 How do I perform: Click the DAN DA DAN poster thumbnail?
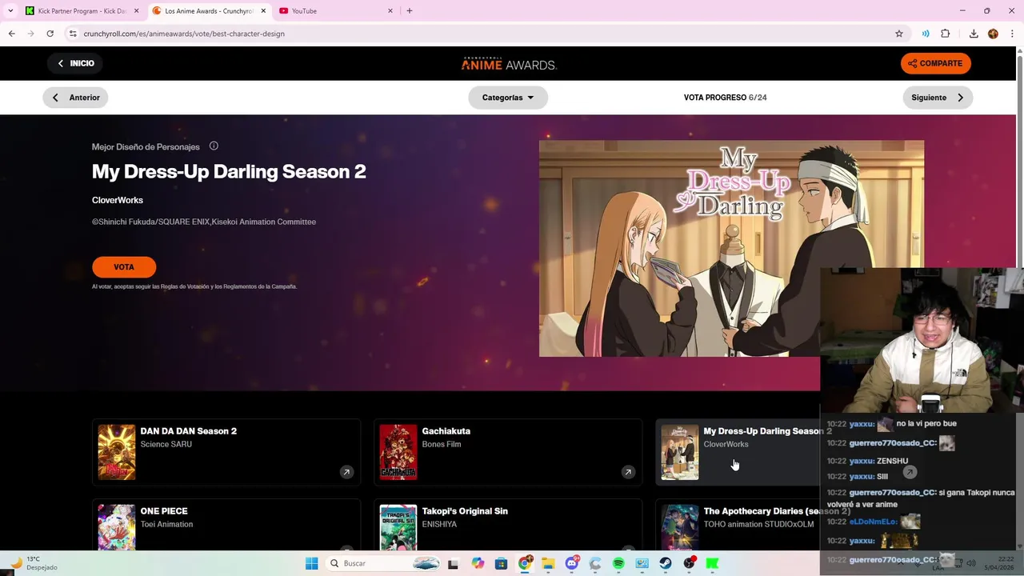(x=117, y=452)
